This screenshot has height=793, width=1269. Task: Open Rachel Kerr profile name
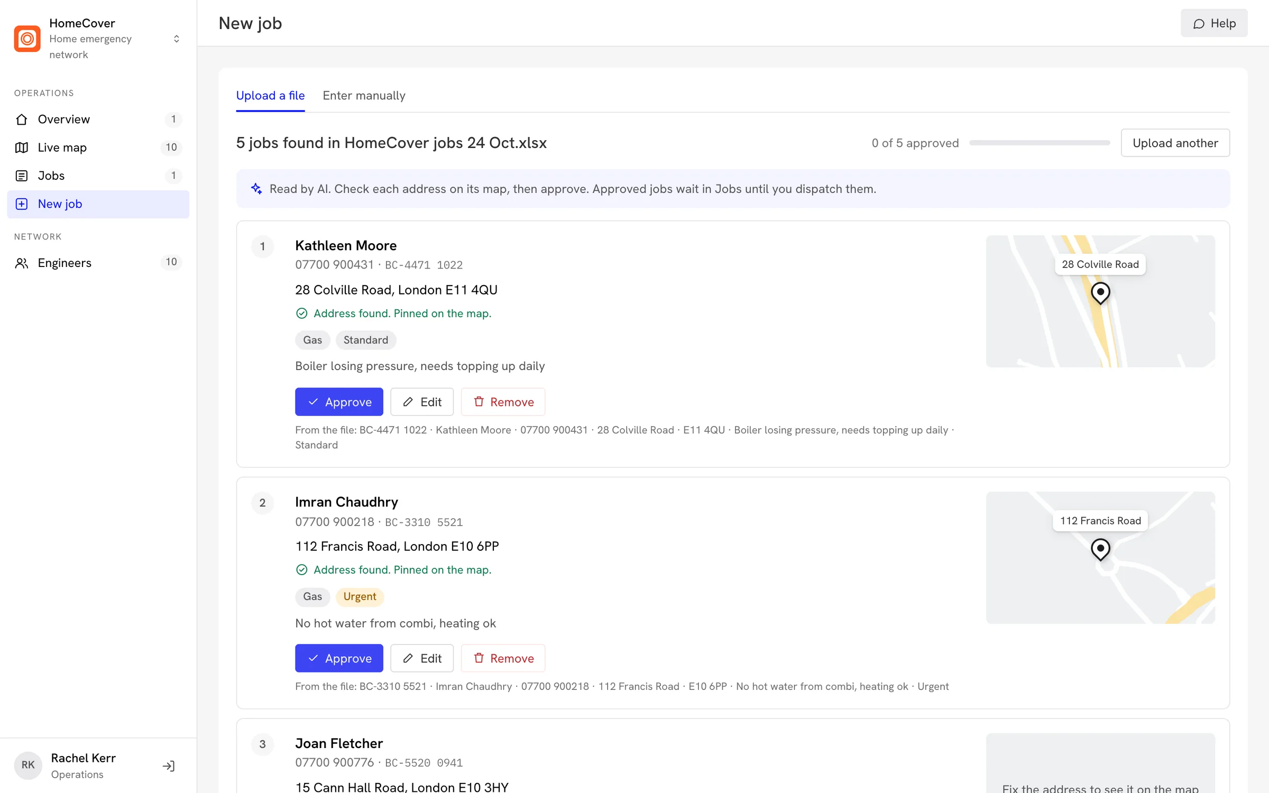84,758
